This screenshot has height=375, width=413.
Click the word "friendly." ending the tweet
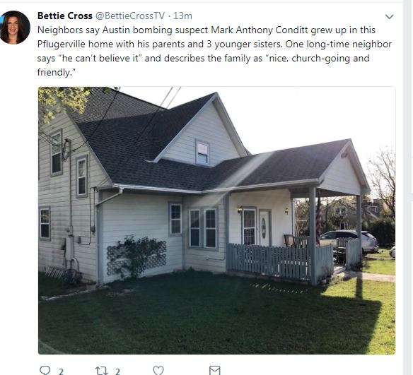point(57,72)
